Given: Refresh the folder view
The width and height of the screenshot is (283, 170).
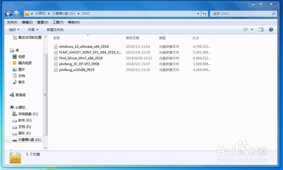Looking at the screenshot, I should pyautogui.click(x=205, y=14).
